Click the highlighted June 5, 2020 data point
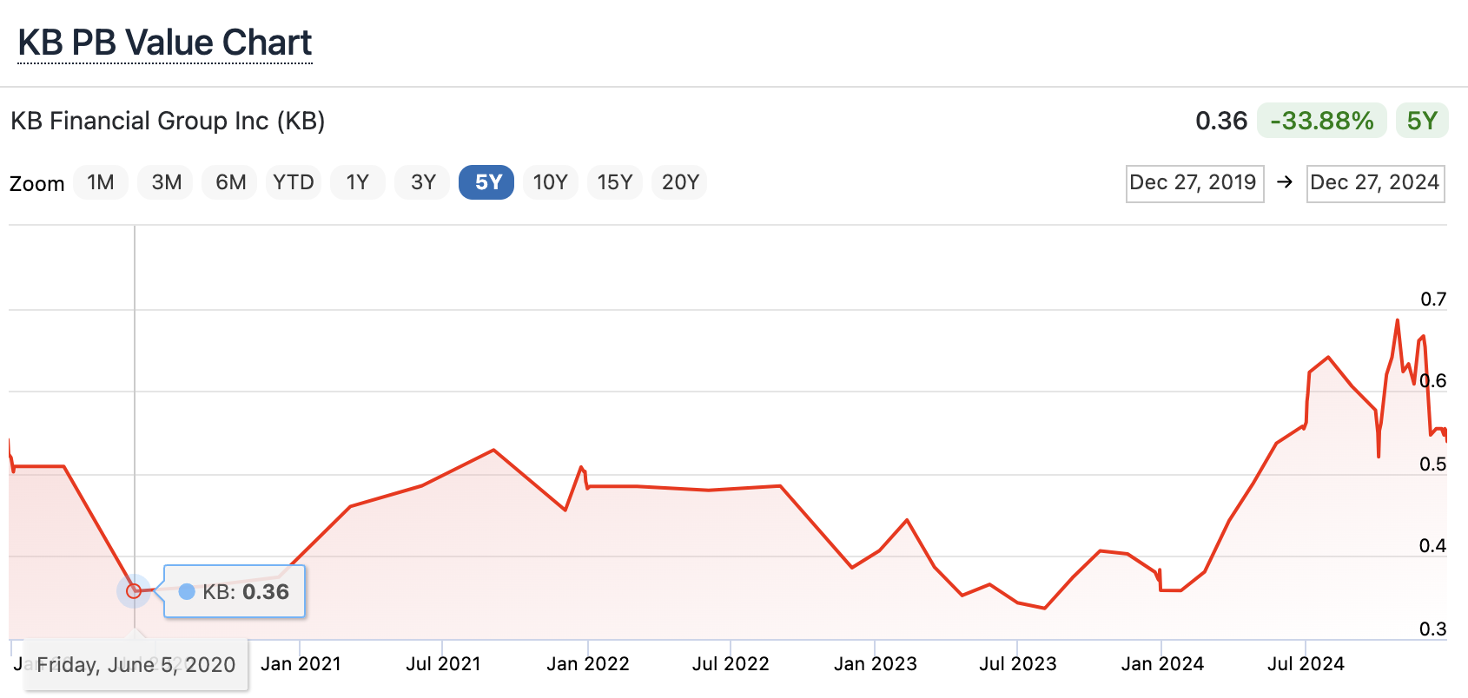Viewport: 1468px width, 698px height. (x=134, y=591)
